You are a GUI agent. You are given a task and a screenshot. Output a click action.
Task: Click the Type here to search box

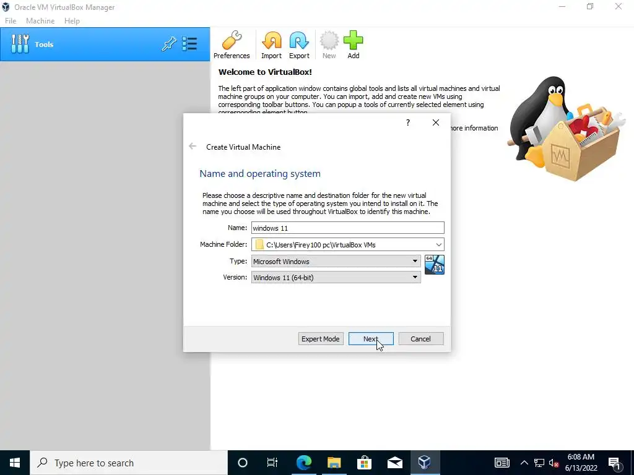coord(129,463)
